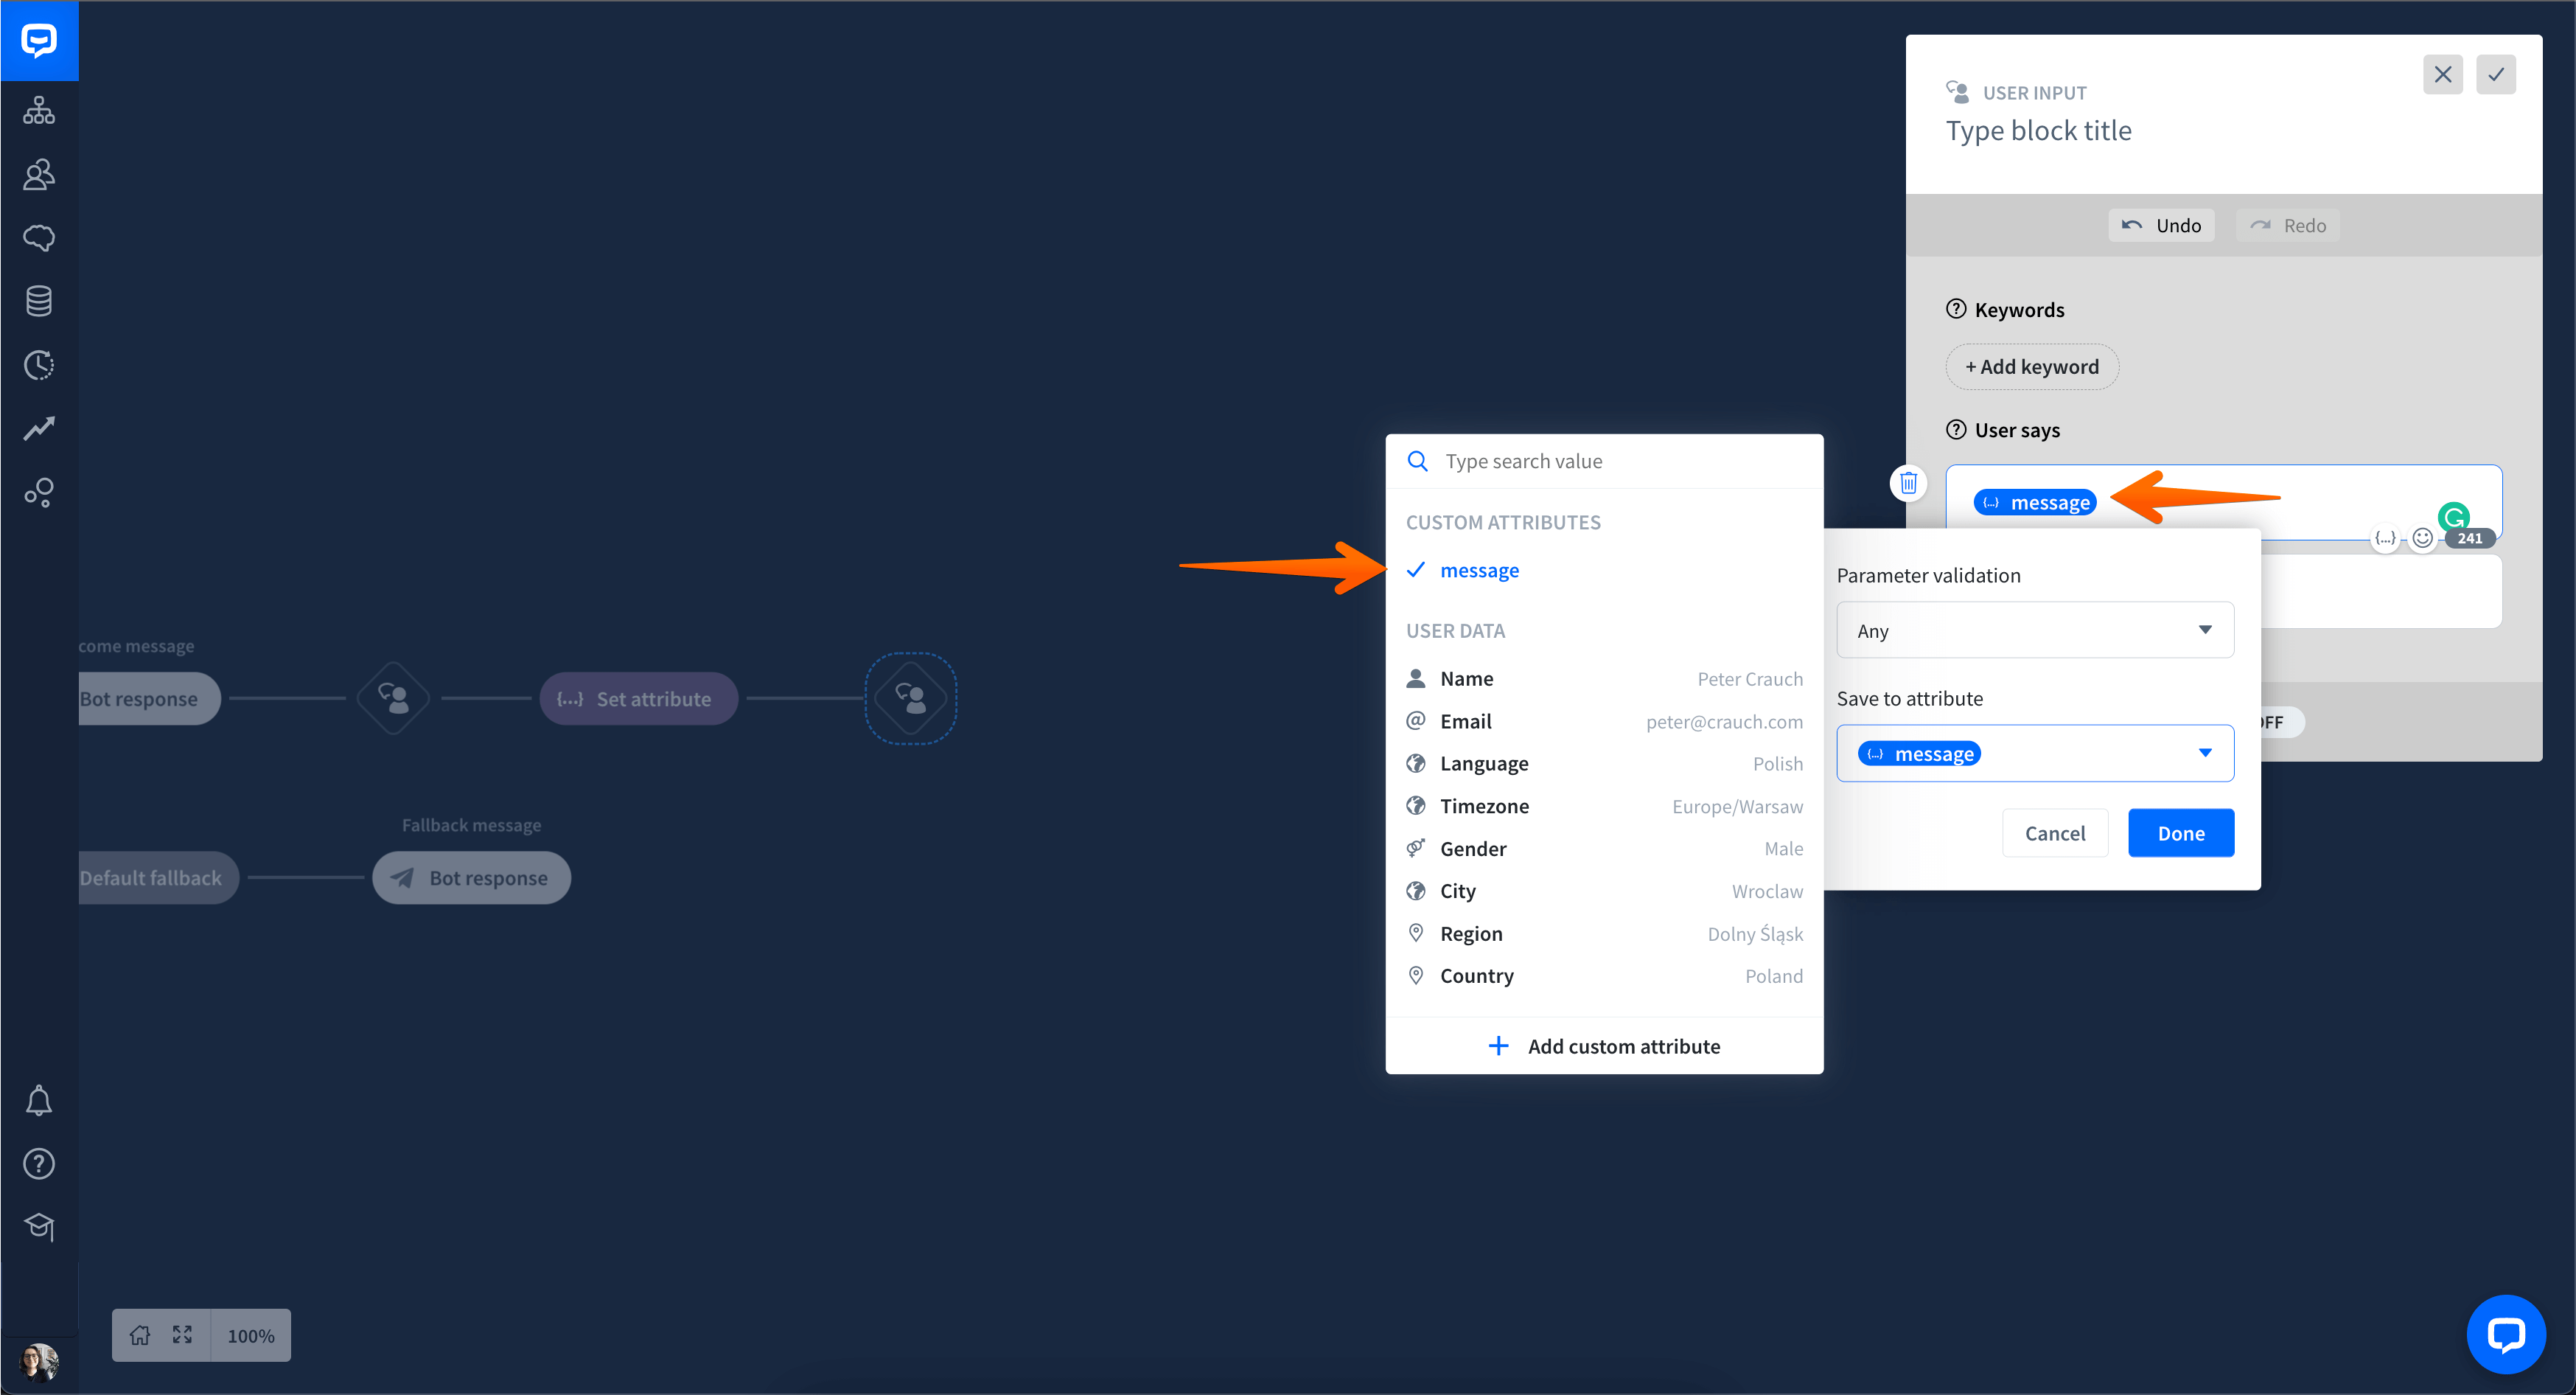Select the Region user data attribute
The width and height of the screenshot is (2576, 1395).
tap(1604, 934)
